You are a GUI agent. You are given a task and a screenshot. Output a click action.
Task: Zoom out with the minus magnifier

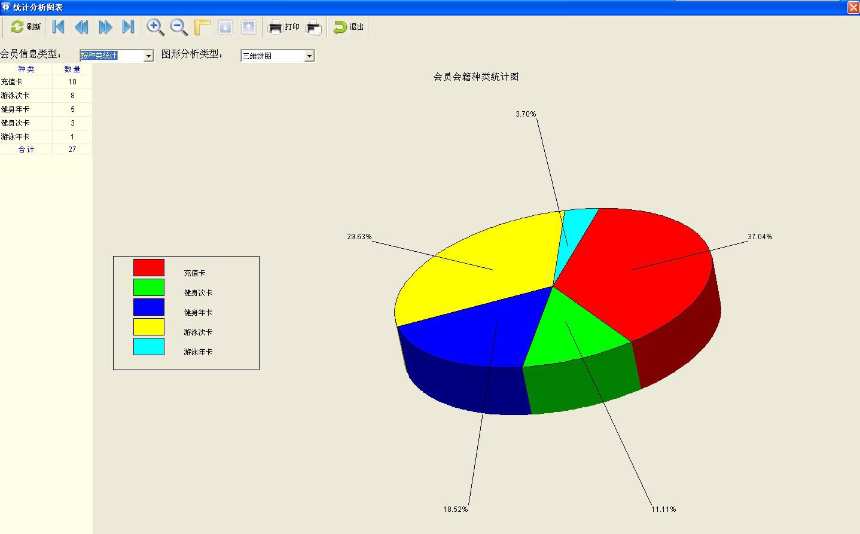point(178,27)
